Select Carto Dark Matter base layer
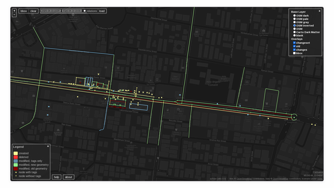The image size is (334, 188). click(x=294, y=32)
